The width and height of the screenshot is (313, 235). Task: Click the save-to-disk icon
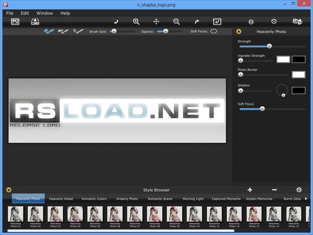pyautogui.click(x=35, y=22)
